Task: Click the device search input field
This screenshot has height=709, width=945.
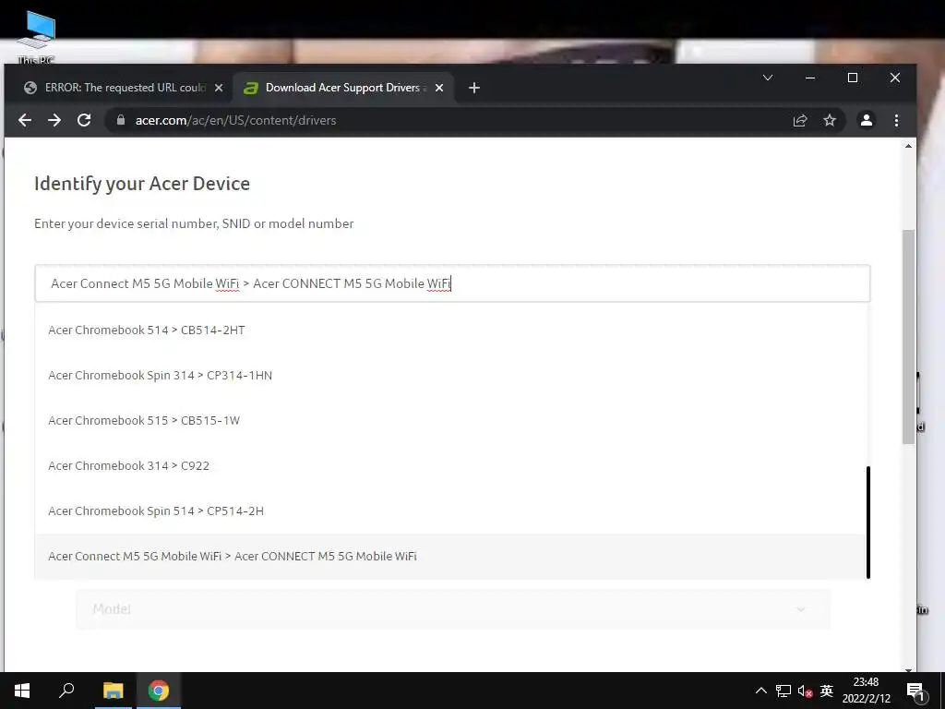Action: coord(452,283)
